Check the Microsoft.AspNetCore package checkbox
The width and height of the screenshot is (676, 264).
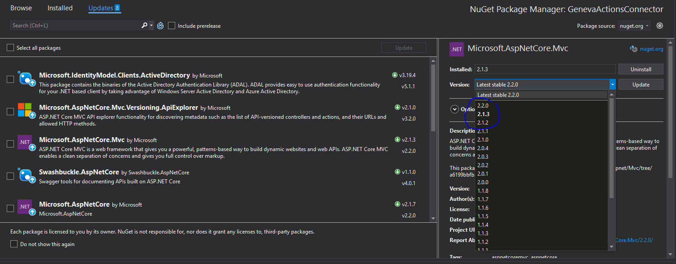[10, 208]
